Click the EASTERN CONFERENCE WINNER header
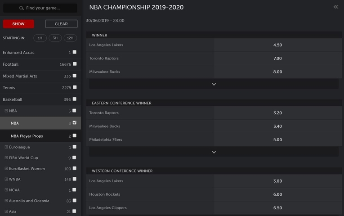Viewport: 344px width, 216px height. (x=214, y=103)
